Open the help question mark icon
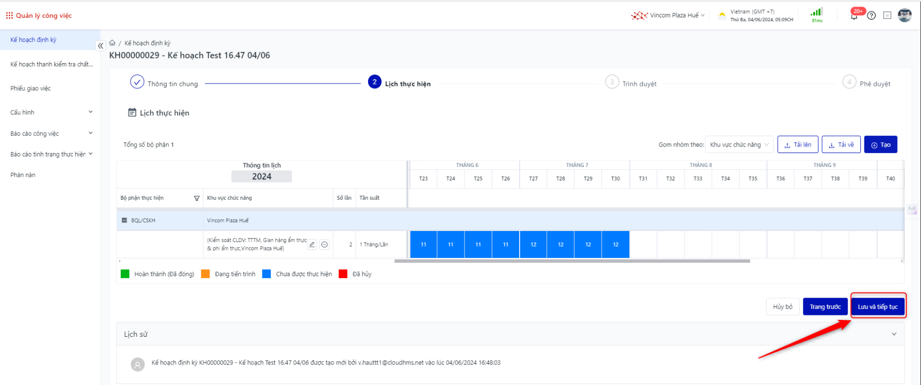921x385 pixels. [871, 15]
